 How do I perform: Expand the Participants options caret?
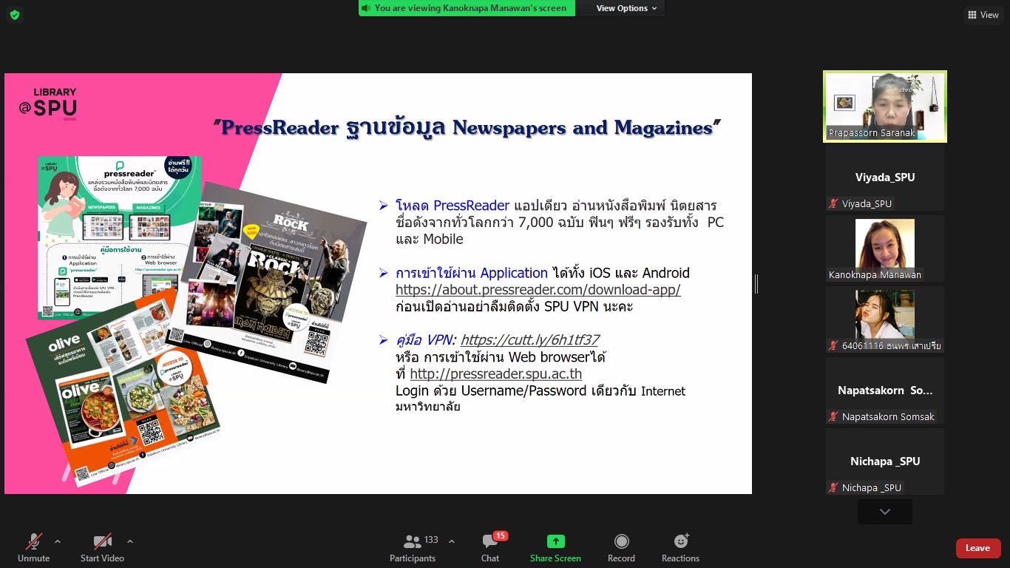[x=452, y=541]
